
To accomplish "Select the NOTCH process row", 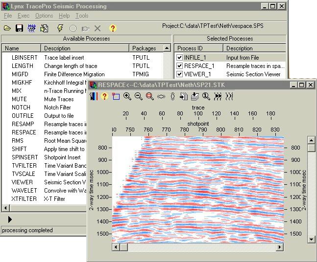I will click(45, 108).
